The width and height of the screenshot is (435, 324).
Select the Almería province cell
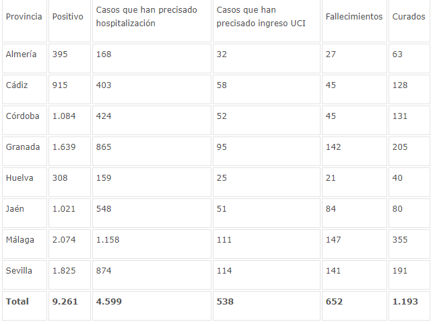point(21,54)
